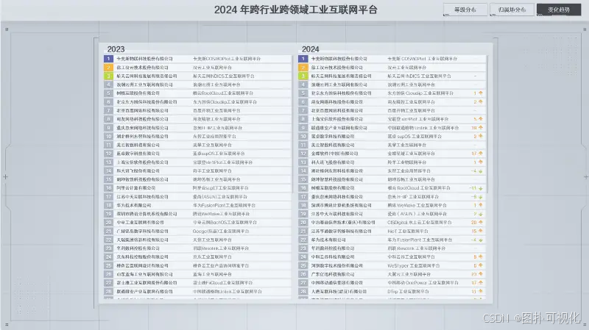
Task: Click the purple rank 1 badge in 2023 list
Action: [x=108, y=59]
